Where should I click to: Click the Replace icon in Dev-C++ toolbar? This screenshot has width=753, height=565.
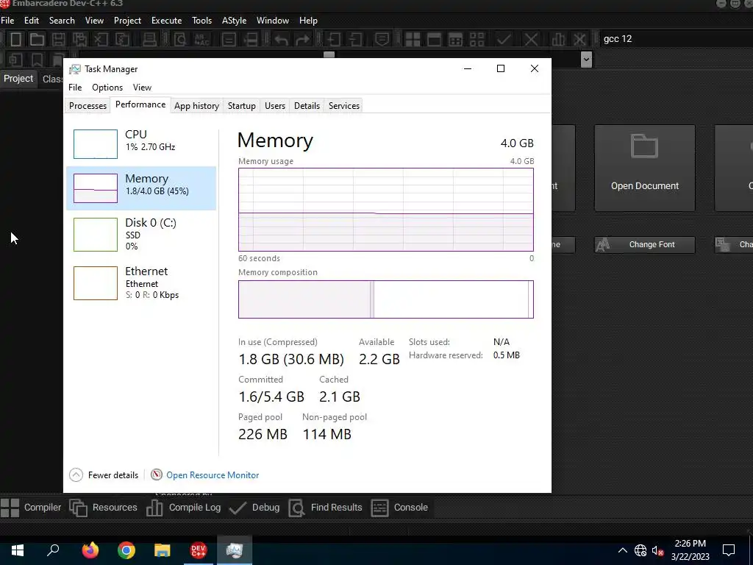coord(201,39)
